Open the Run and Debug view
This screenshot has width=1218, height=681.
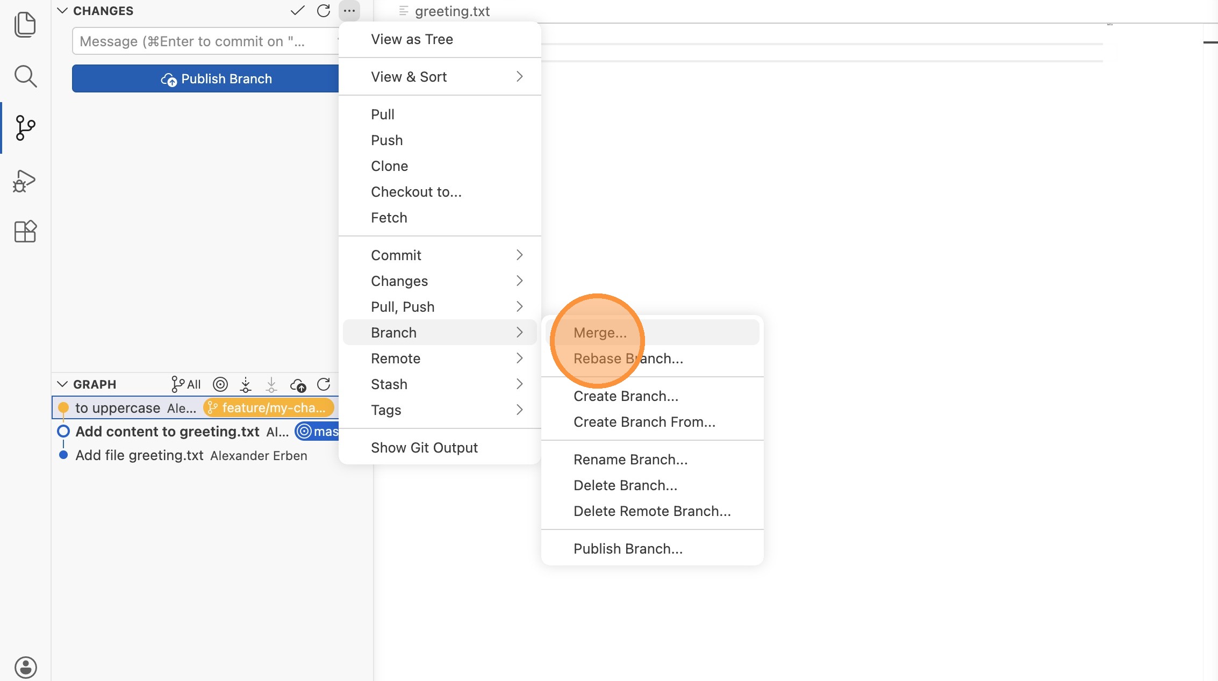pyautogui.click(x=25, y=181)
